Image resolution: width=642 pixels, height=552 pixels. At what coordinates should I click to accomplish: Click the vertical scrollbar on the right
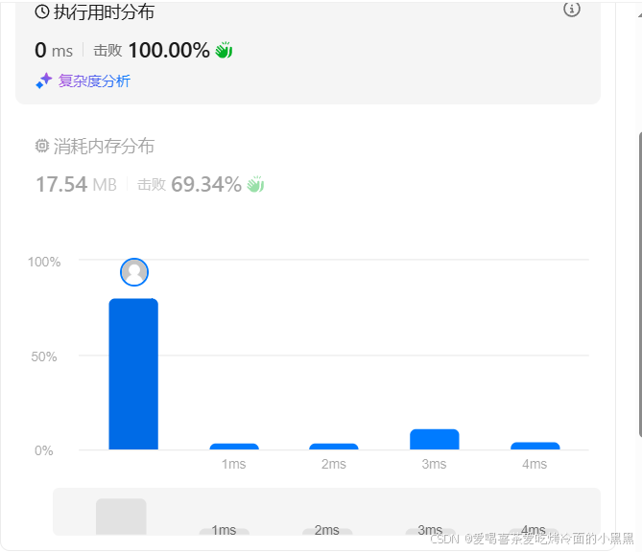[640, 285]
